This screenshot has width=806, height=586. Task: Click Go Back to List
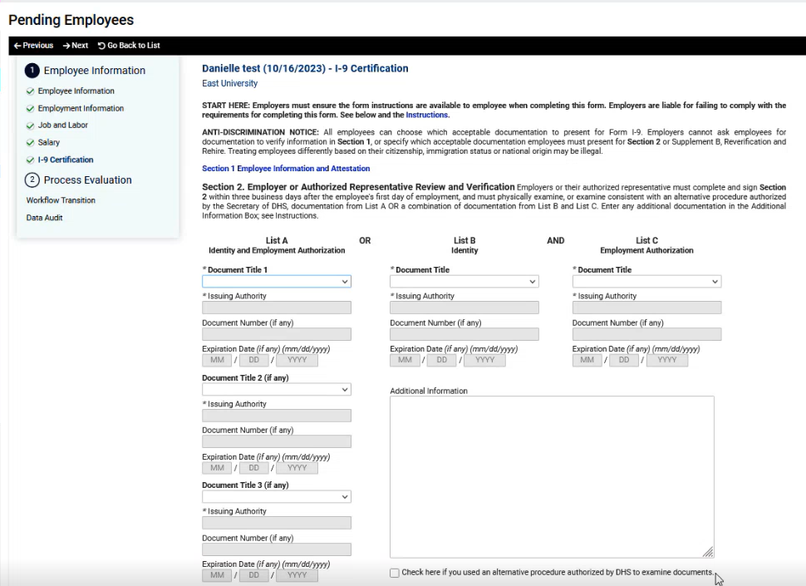point(129,46)
